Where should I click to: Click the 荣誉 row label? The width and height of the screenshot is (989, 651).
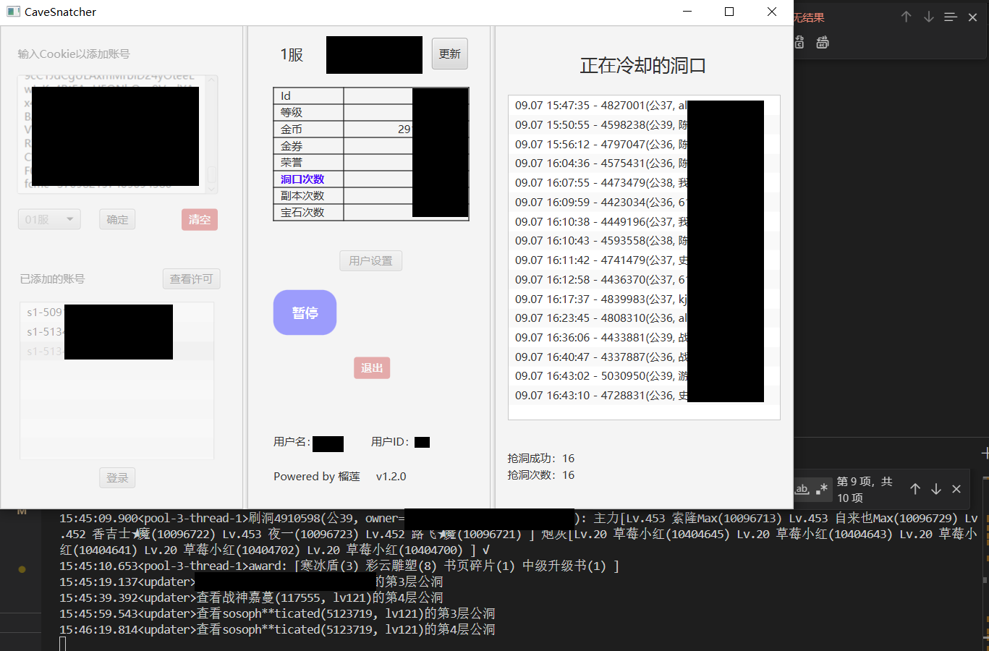tap(292, 162)
